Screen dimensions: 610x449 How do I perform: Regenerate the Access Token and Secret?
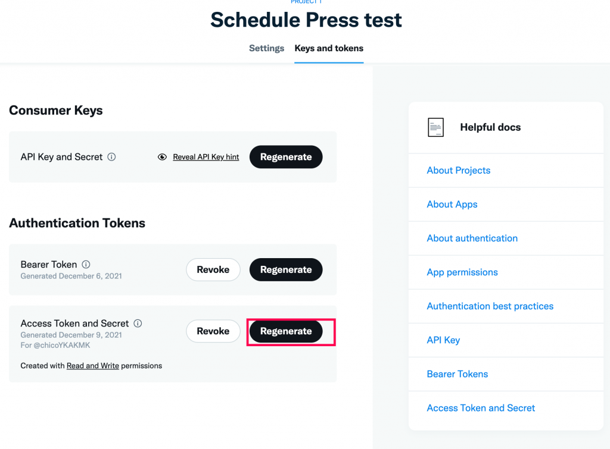click(286, 331)
